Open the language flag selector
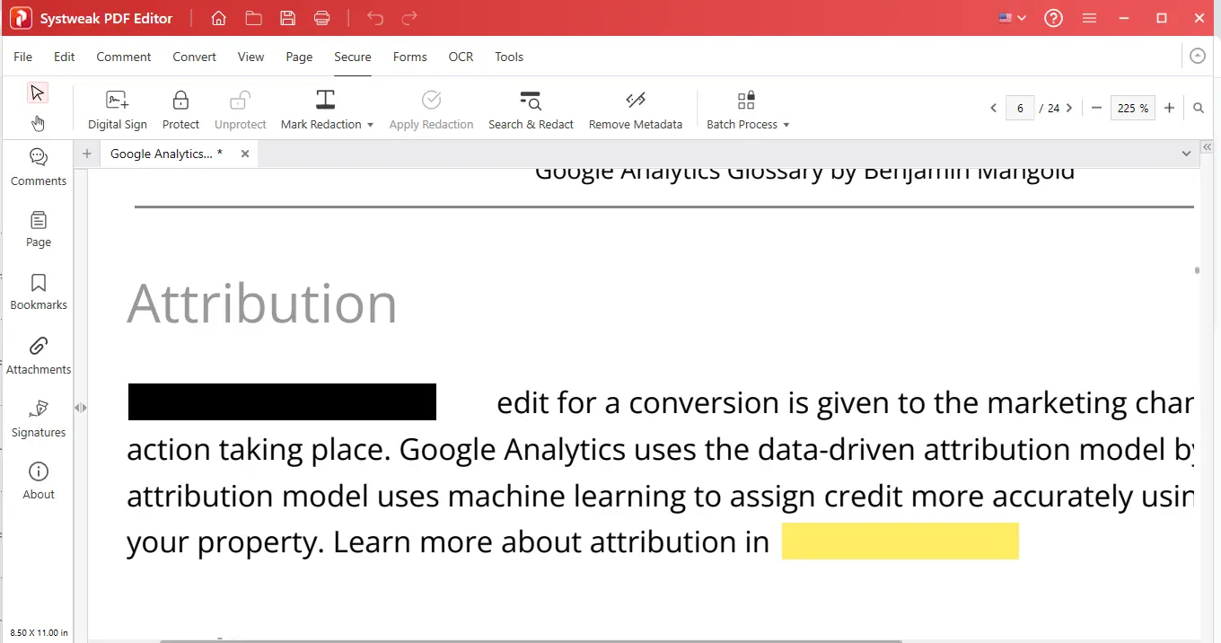 [x=1012, y=18]
